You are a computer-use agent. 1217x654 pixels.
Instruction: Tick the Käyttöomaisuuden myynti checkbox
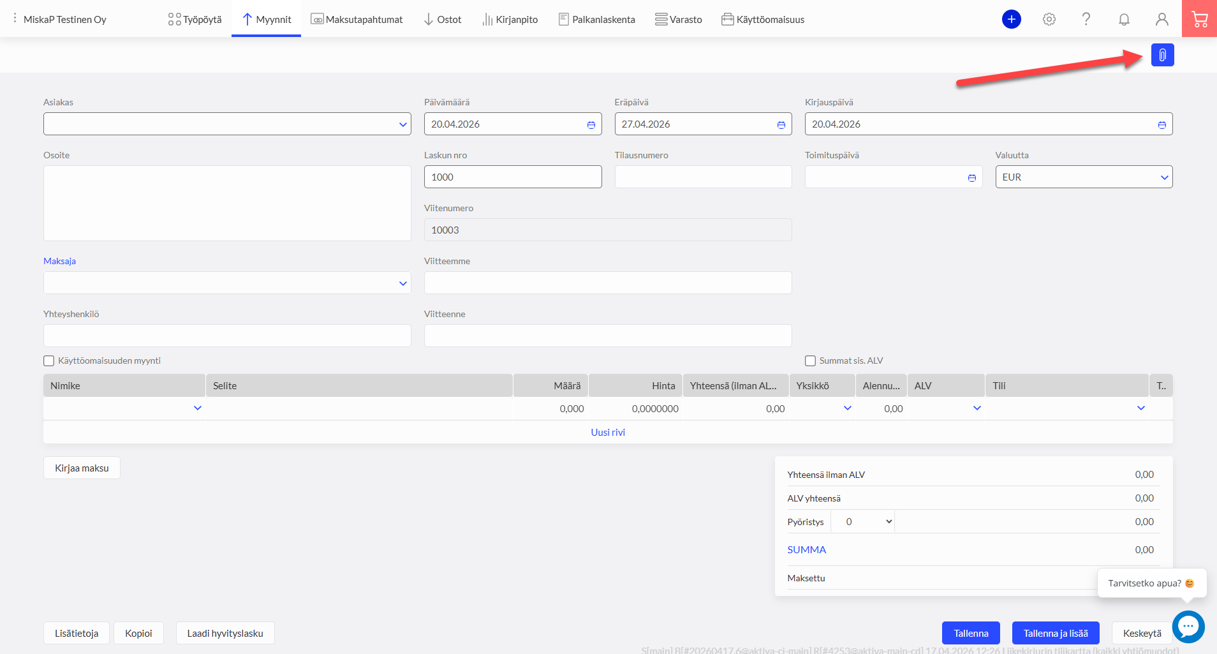coord(48,361)
